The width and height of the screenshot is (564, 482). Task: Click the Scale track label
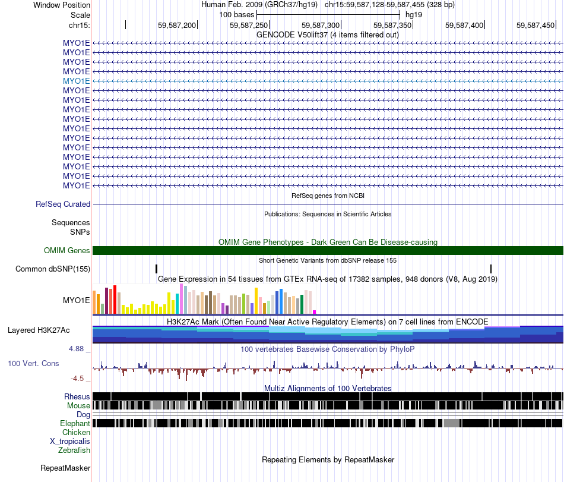[80, 15]
